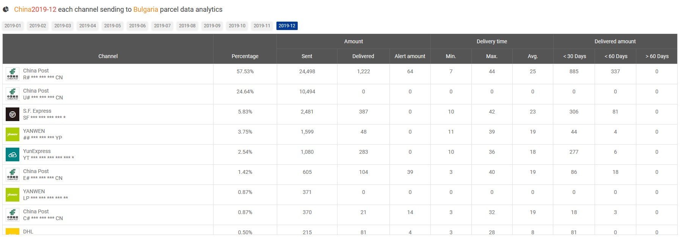The width and height of the screenshot is (686, 238).
Task: Click the active 2019-12 month tab
Action: 287,26
